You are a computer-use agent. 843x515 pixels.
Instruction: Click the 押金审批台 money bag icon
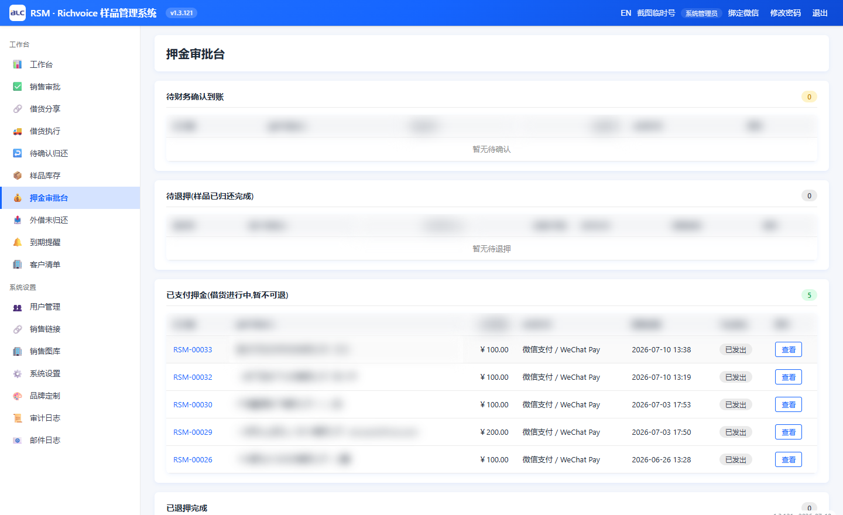click(x=18, y=198)
